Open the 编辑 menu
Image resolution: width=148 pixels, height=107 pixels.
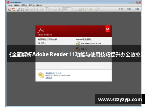pyautogui.click(x=17, y=5)
